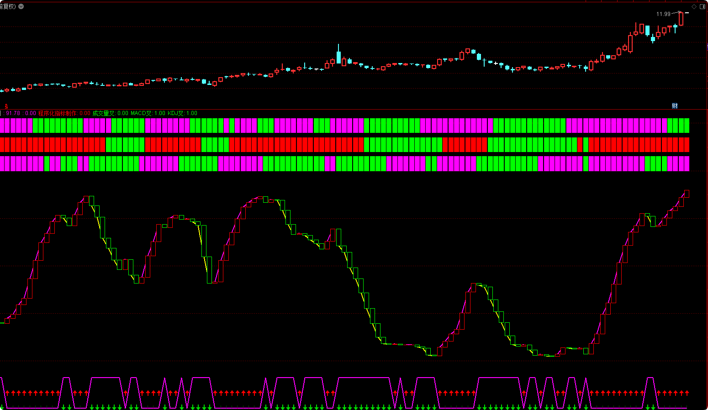The width and height of the screenshot is (708, 410).
Task: Click the 11.99 high price label
Action: point(663,14)
